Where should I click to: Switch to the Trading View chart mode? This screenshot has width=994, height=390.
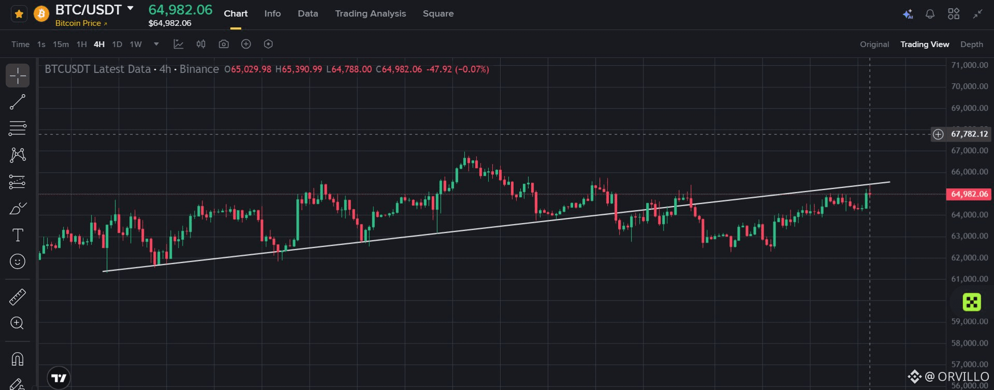pyautogui.click(x=925, y=44)
